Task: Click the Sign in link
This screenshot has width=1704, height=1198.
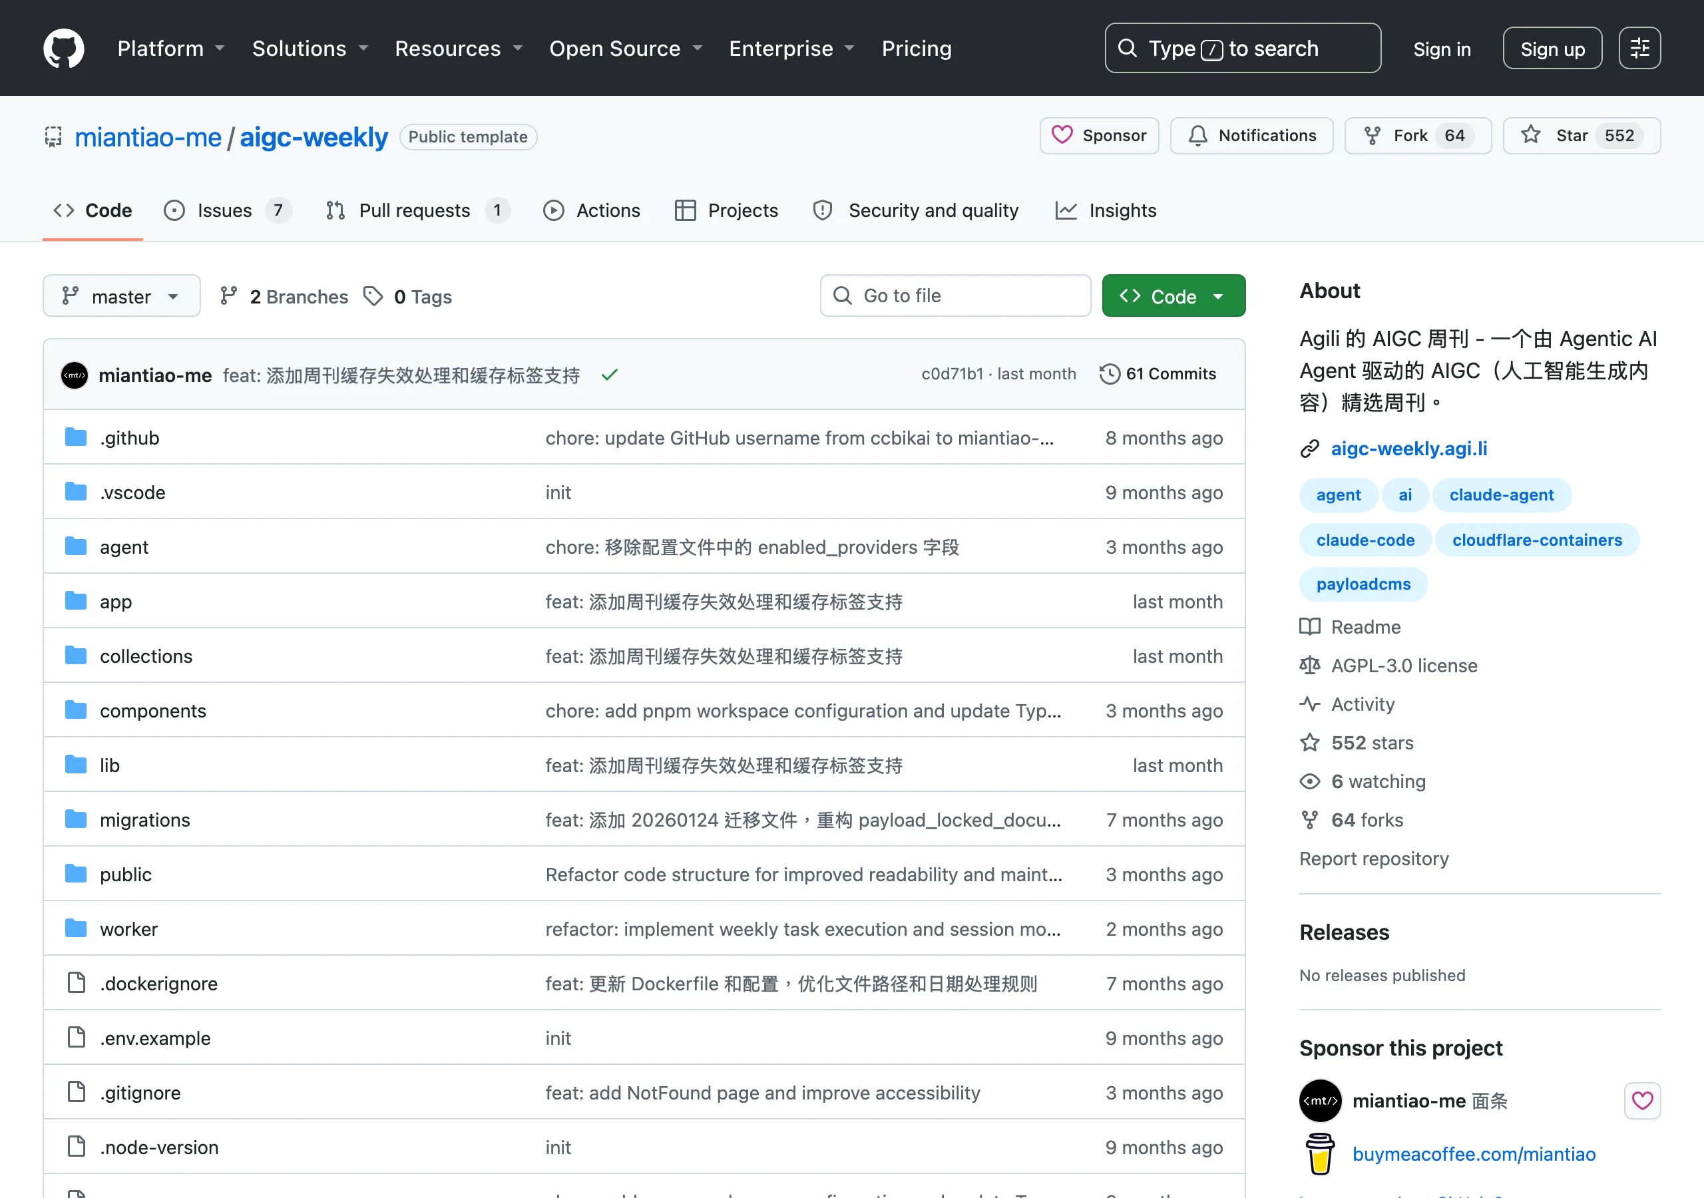Action: [x=1441, y=49]
